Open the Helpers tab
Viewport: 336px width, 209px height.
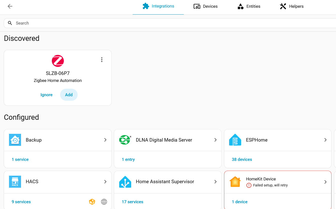coord(292,7)
